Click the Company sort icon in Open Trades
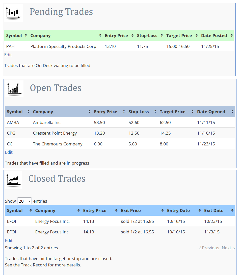Viewport: 239px width, 276px height. point(89,111)
